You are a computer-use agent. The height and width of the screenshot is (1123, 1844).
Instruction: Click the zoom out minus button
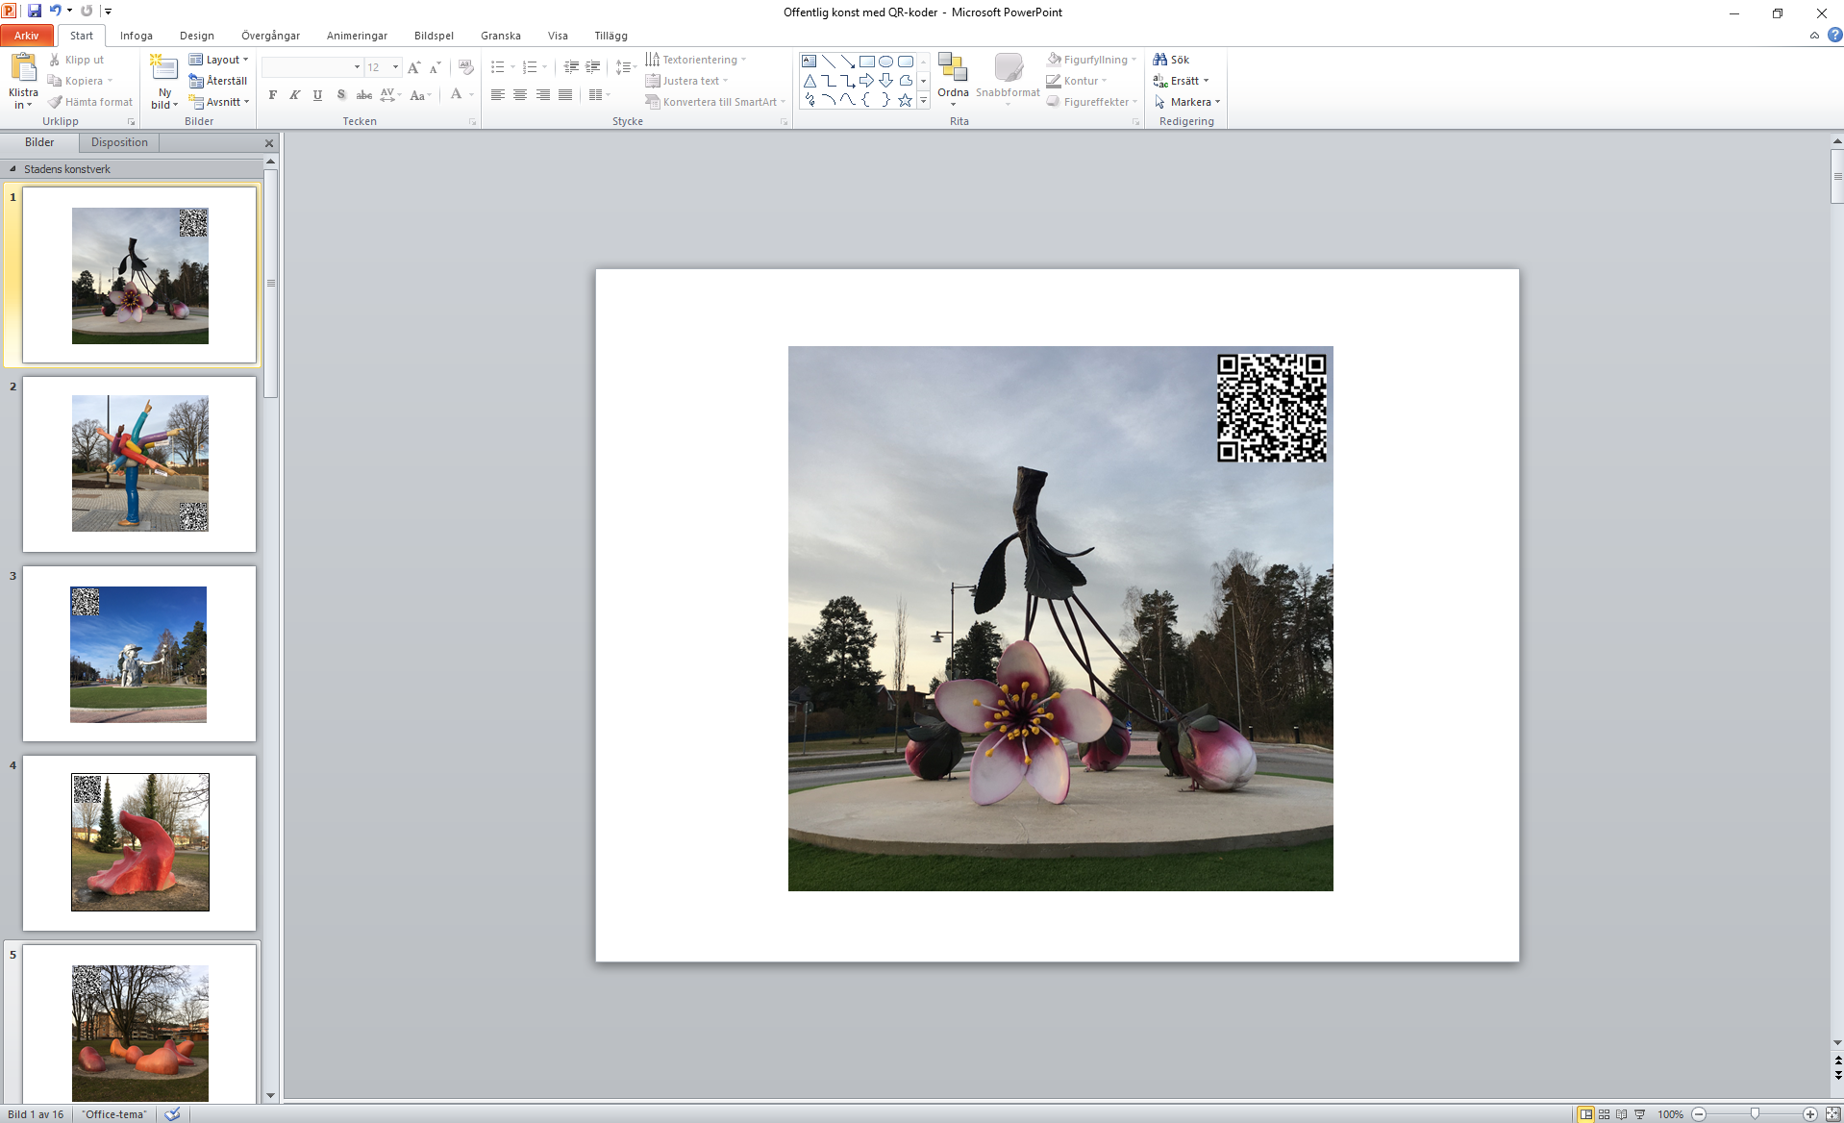[x=1699, y=1114]
